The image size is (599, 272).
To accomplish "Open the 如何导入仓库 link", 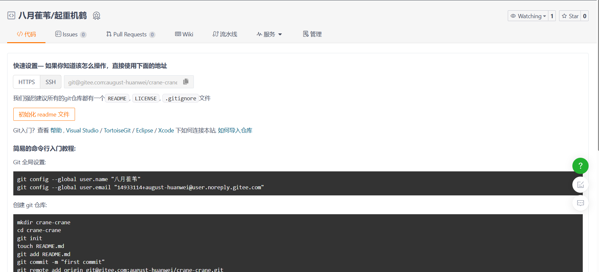I will pyautogui.click(x=235, y=130).
